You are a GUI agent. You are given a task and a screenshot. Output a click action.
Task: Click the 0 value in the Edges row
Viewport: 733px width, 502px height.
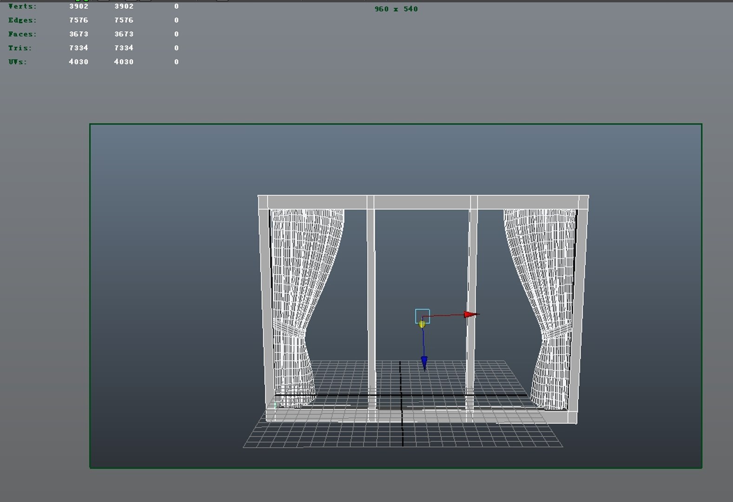(x=176, y=20)
